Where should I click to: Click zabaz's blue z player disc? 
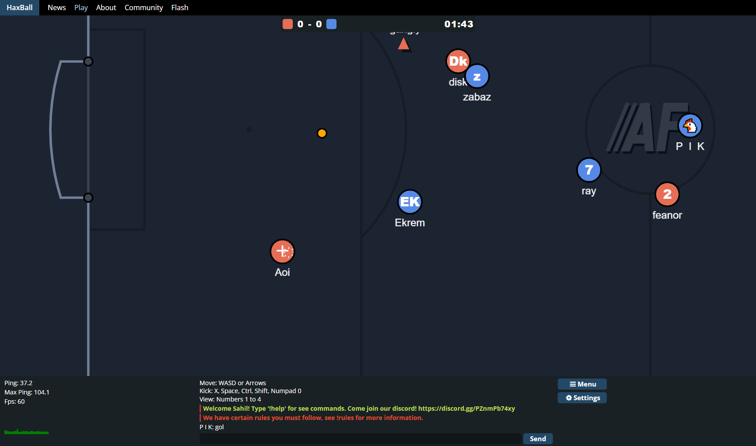(x=478, y=77)
